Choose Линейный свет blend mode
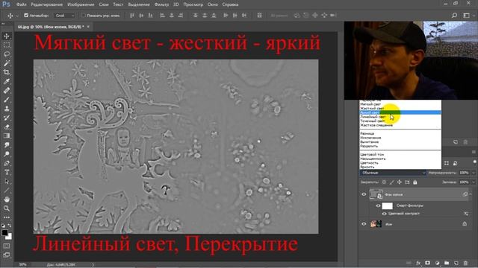This screenshot has height=268, width=478. [400, 117]
